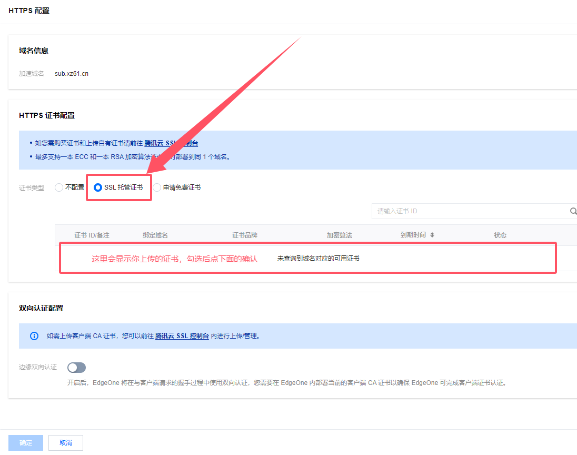This screenshot has height=455, width=577.
Task: Click the 取消 button
Action: pyautogui.click(x=66, y=442)
